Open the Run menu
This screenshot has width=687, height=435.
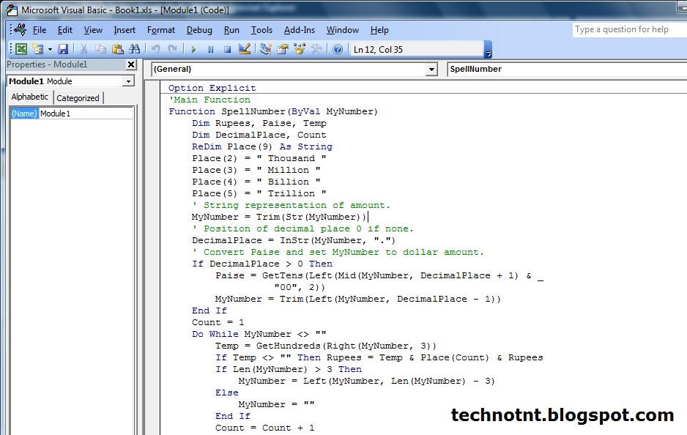click(231, 30)
